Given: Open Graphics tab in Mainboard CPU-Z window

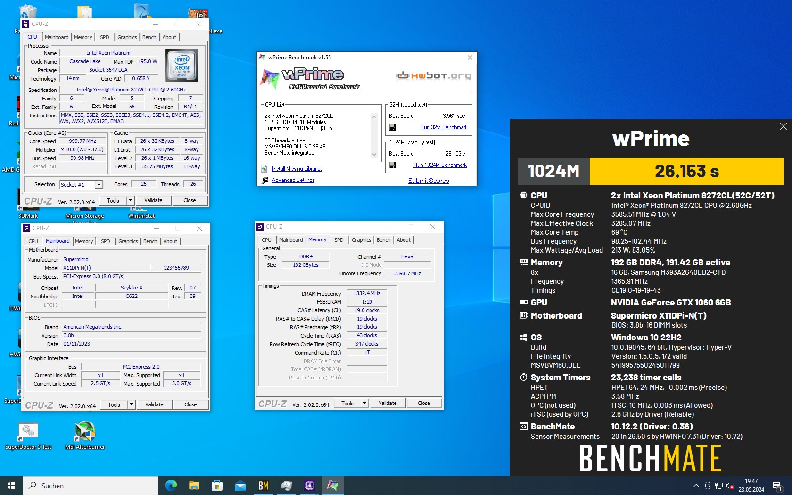Looking at the screenshot, I should coord(128,241).
